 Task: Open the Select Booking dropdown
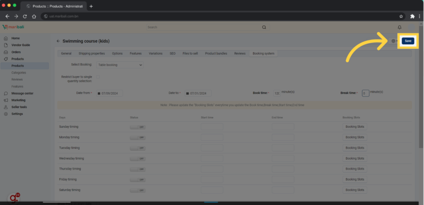[120, 65]
